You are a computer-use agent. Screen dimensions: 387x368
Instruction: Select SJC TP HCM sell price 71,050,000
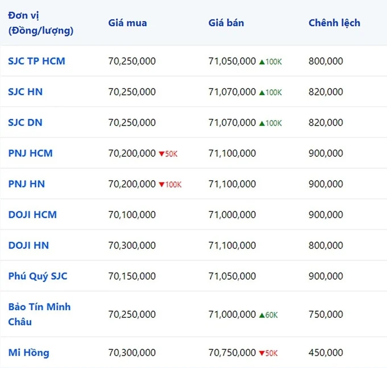coord(232,61)
